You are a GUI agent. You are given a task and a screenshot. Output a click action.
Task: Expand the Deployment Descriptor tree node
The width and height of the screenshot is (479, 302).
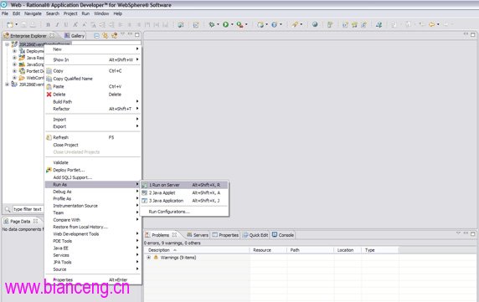14,51
